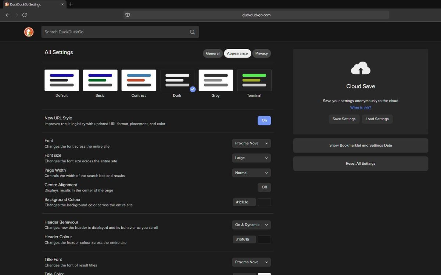Switch to the Privacy settings tab
Screen dimensions: 441x275
(261, 53)
